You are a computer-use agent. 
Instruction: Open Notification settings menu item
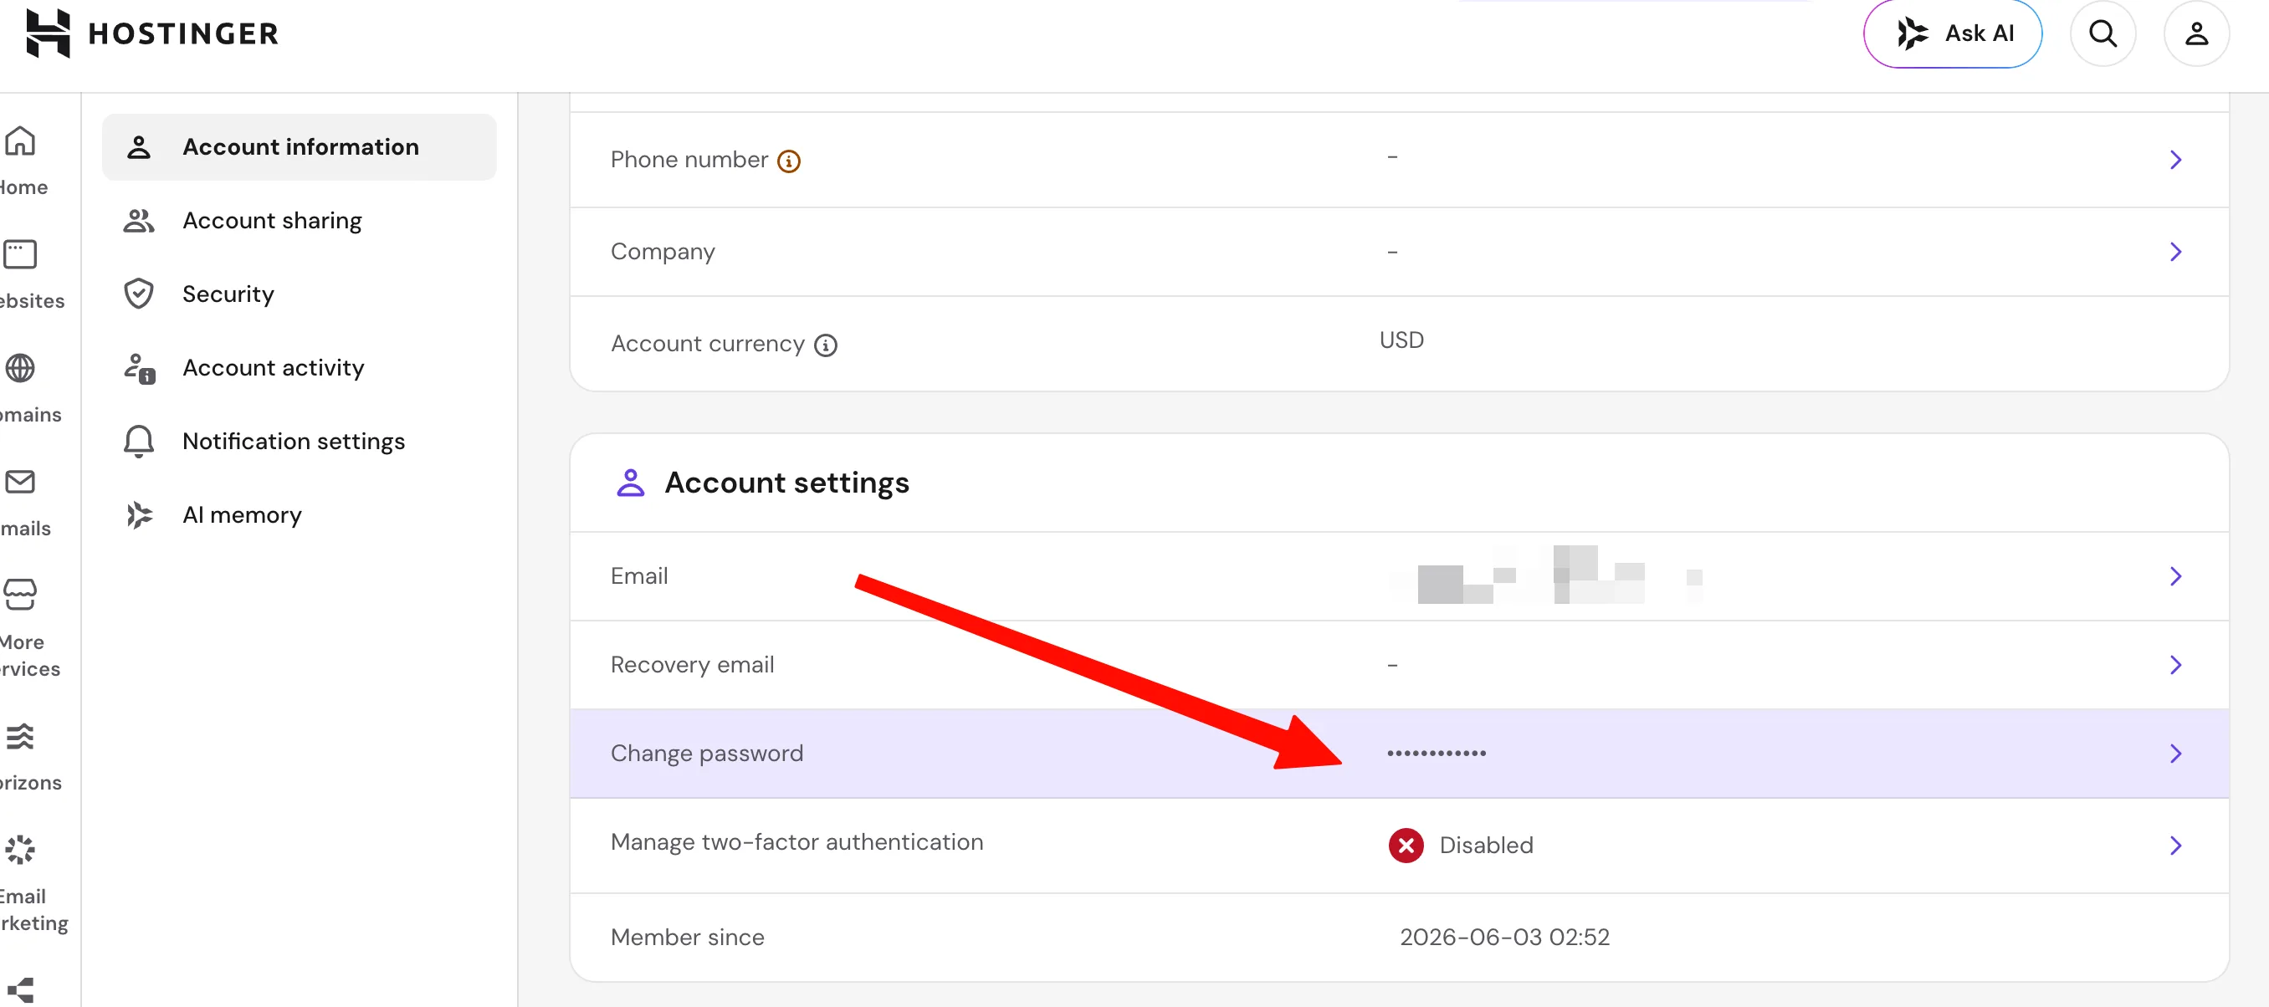300,441
